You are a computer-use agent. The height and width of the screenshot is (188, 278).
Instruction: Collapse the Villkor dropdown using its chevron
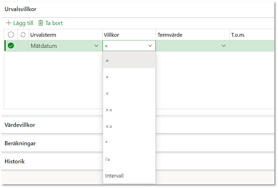tap(150, 46)
